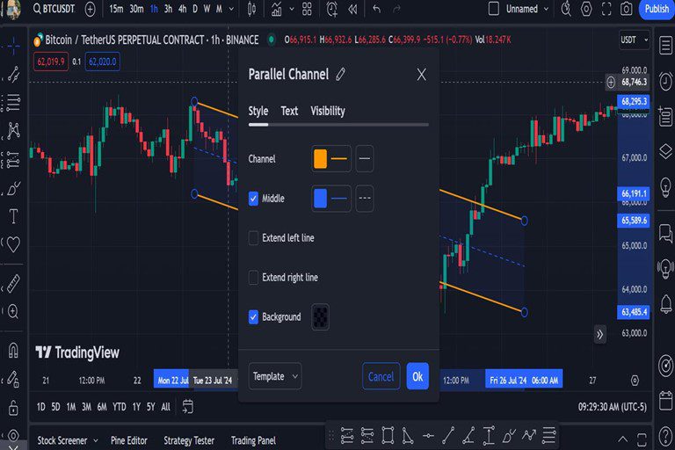Open the Background color swatch
This screenshot has width=675, height=450.
tap(320, 317)
